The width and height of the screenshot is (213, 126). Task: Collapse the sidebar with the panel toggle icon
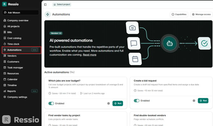[x=45, y=5]
